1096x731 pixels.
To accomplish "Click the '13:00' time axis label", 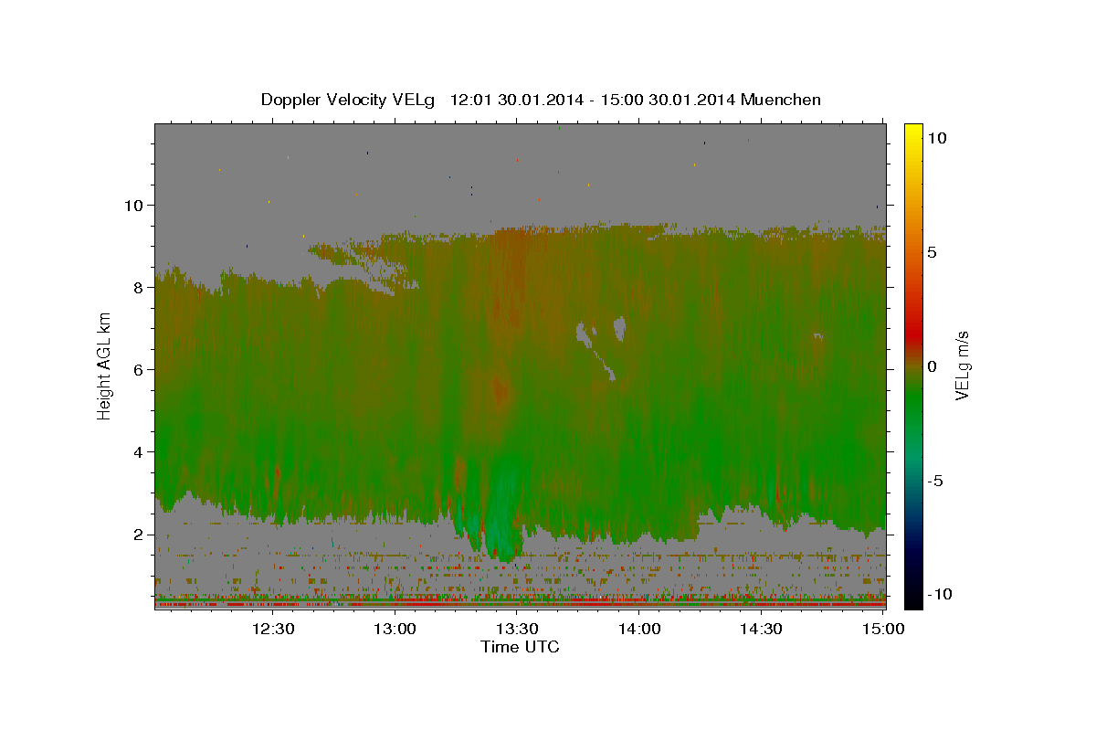I will pyautogui.click(x=395, y=629).
